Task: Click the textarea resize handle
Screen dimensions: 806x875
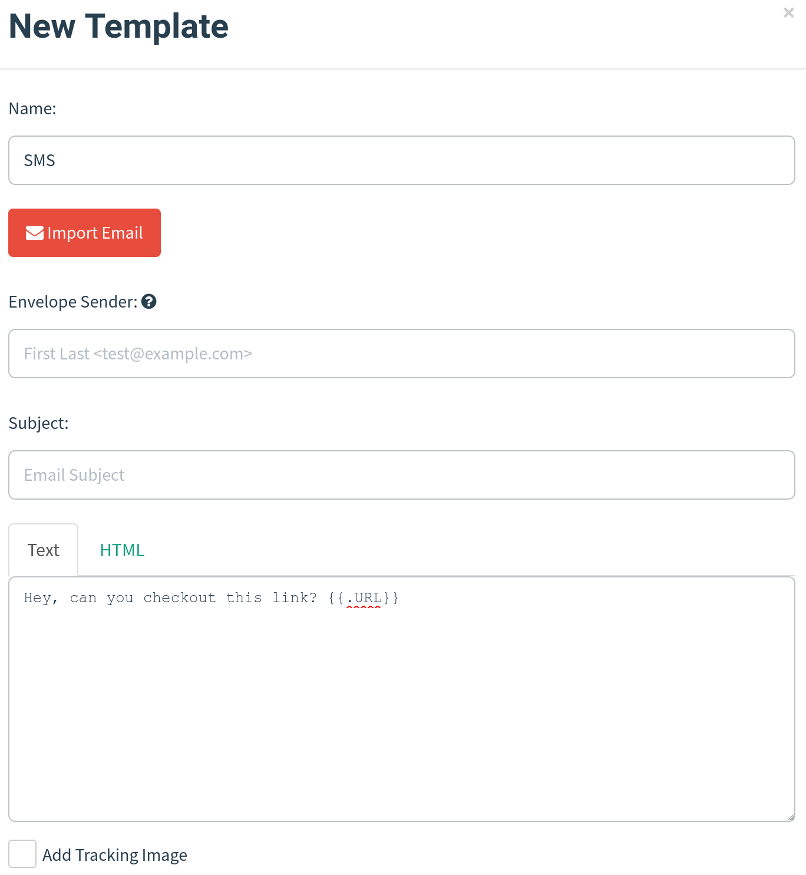Action: [790, 816]
